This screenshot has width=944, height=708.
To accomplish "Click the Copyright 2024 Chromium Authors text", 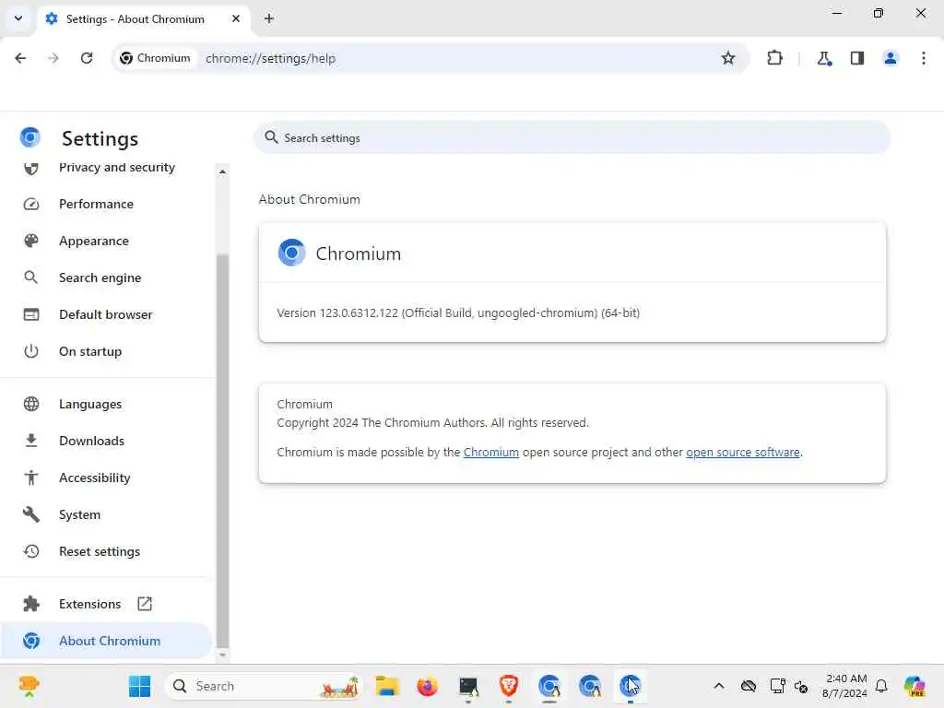I will (x=433, y=422).
